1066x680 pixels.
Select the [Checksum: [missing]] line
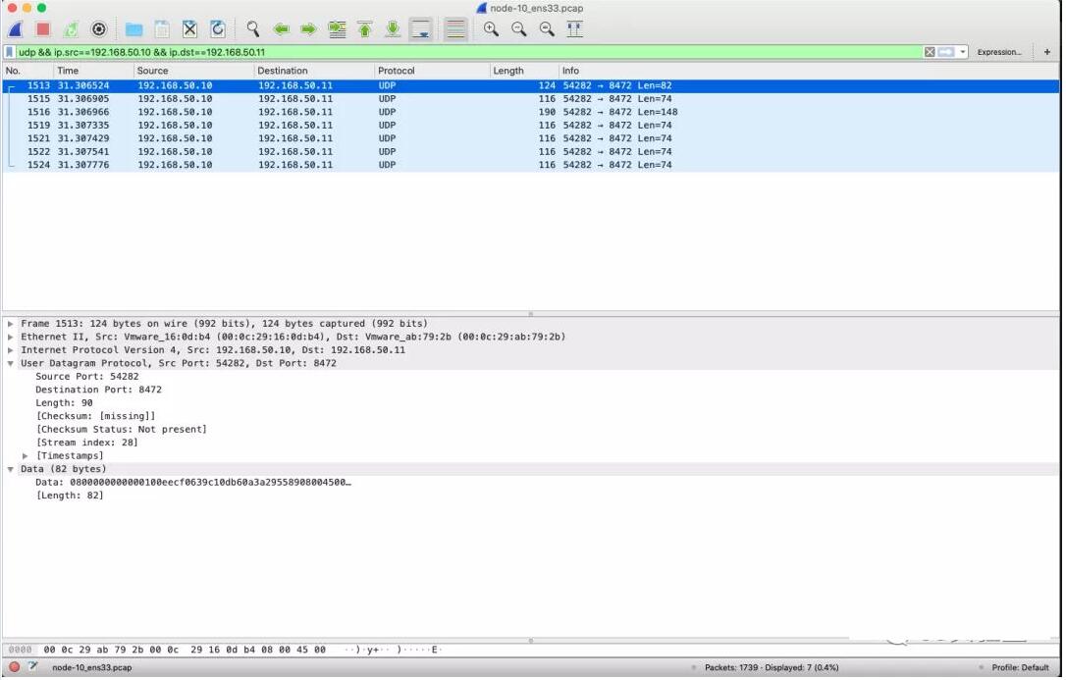tap(95, 416)
